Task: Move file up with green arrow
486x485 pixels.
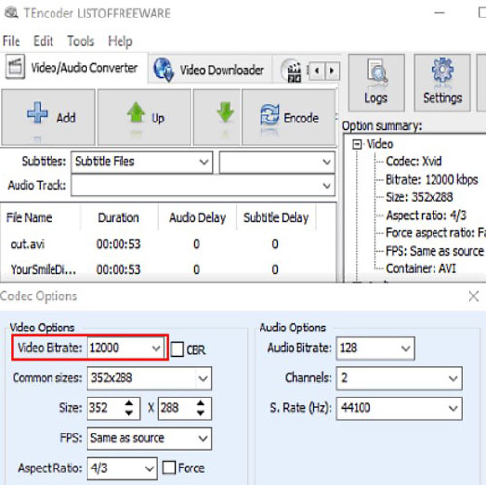Action: point(136,113)
